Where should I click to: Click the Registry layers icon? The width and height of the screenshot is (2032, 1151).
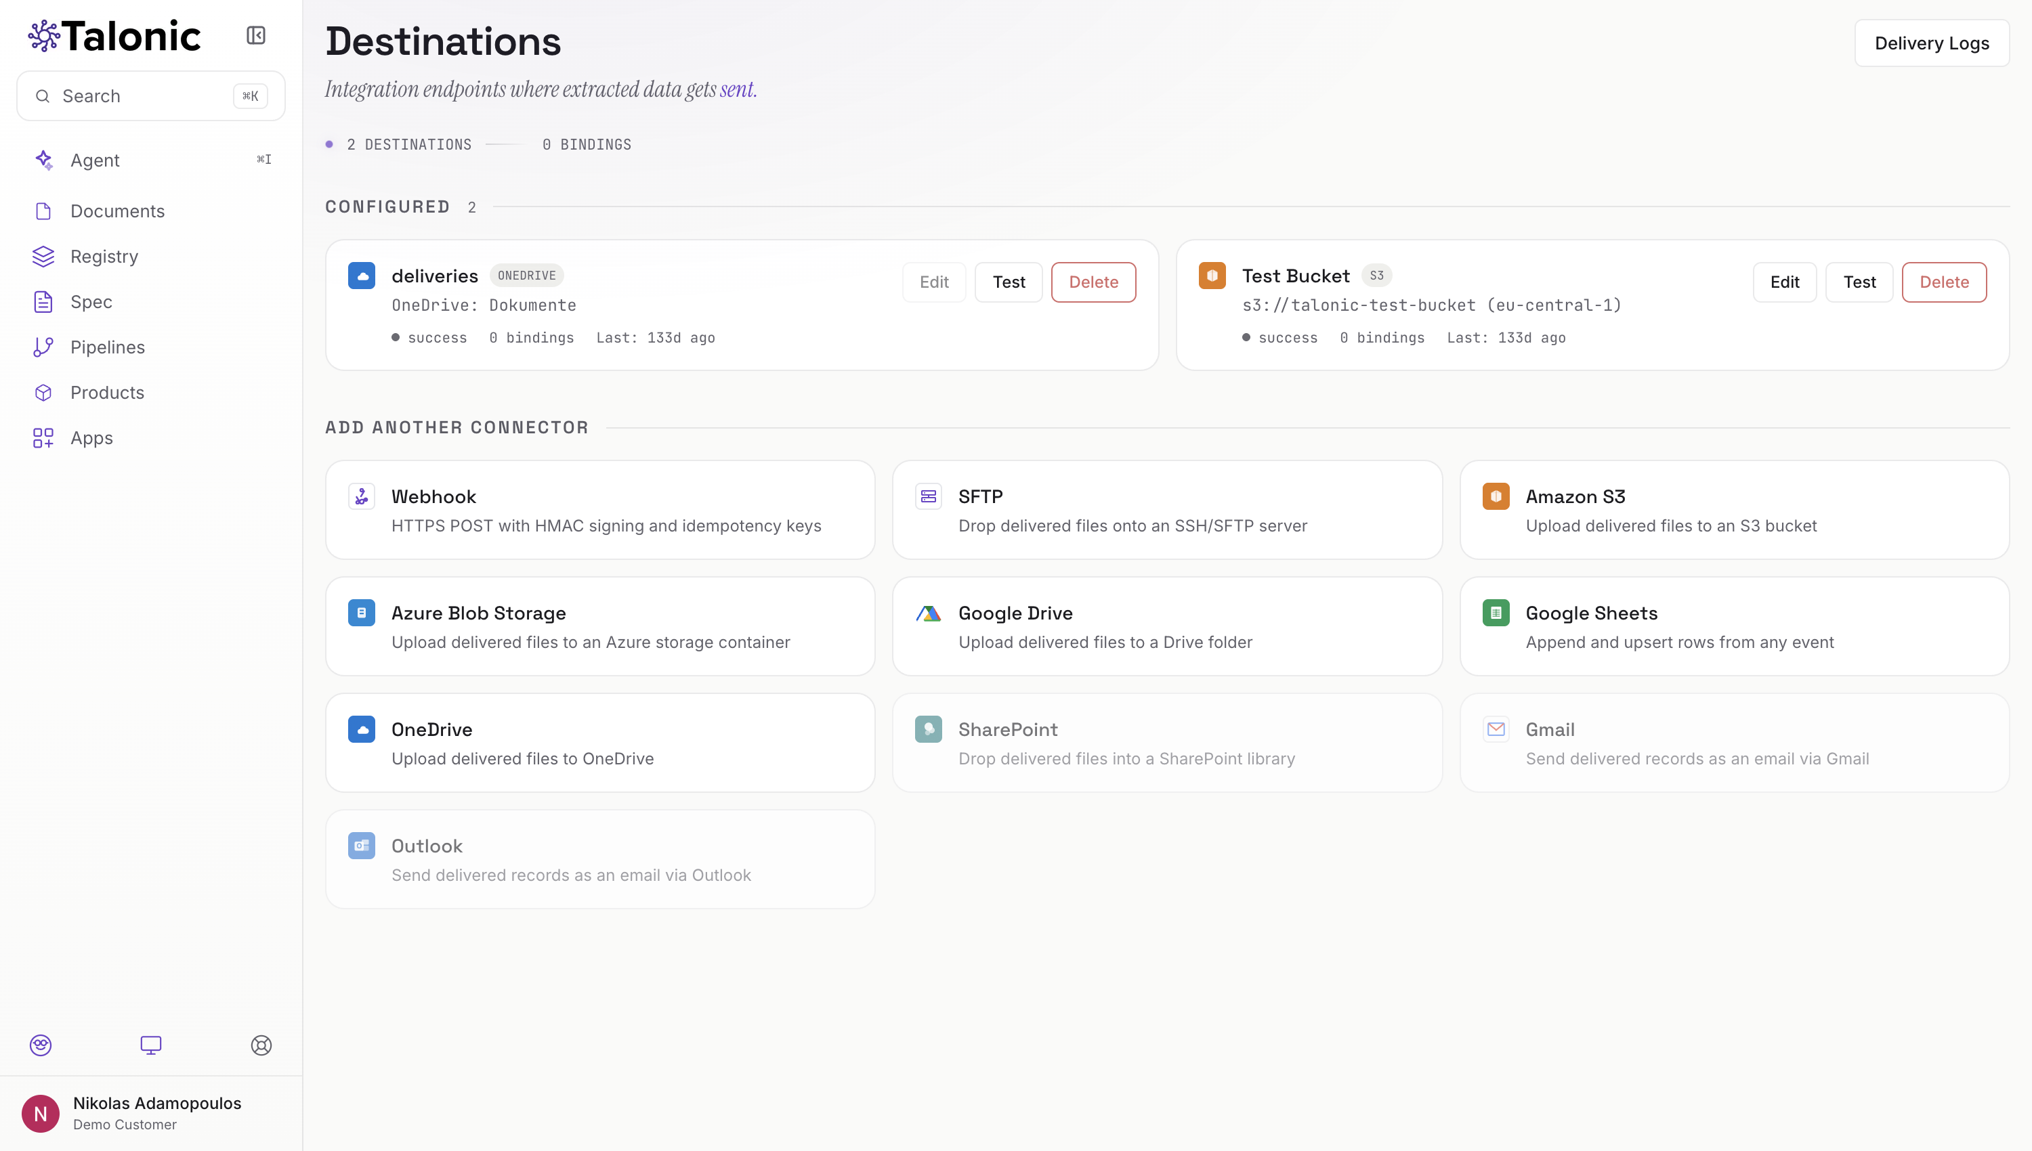coord(43,256)
